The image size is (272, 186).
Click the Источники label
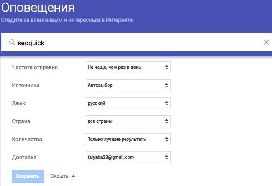(x=26, y=85)
